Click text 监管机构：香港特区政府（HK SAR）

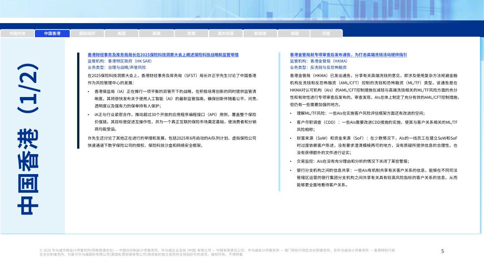click(x=119, y=61)
